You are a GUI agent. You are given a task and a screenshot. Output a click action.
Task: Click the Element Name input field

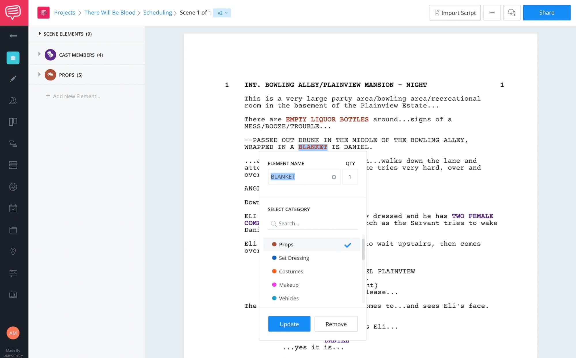tap(304, 177)
